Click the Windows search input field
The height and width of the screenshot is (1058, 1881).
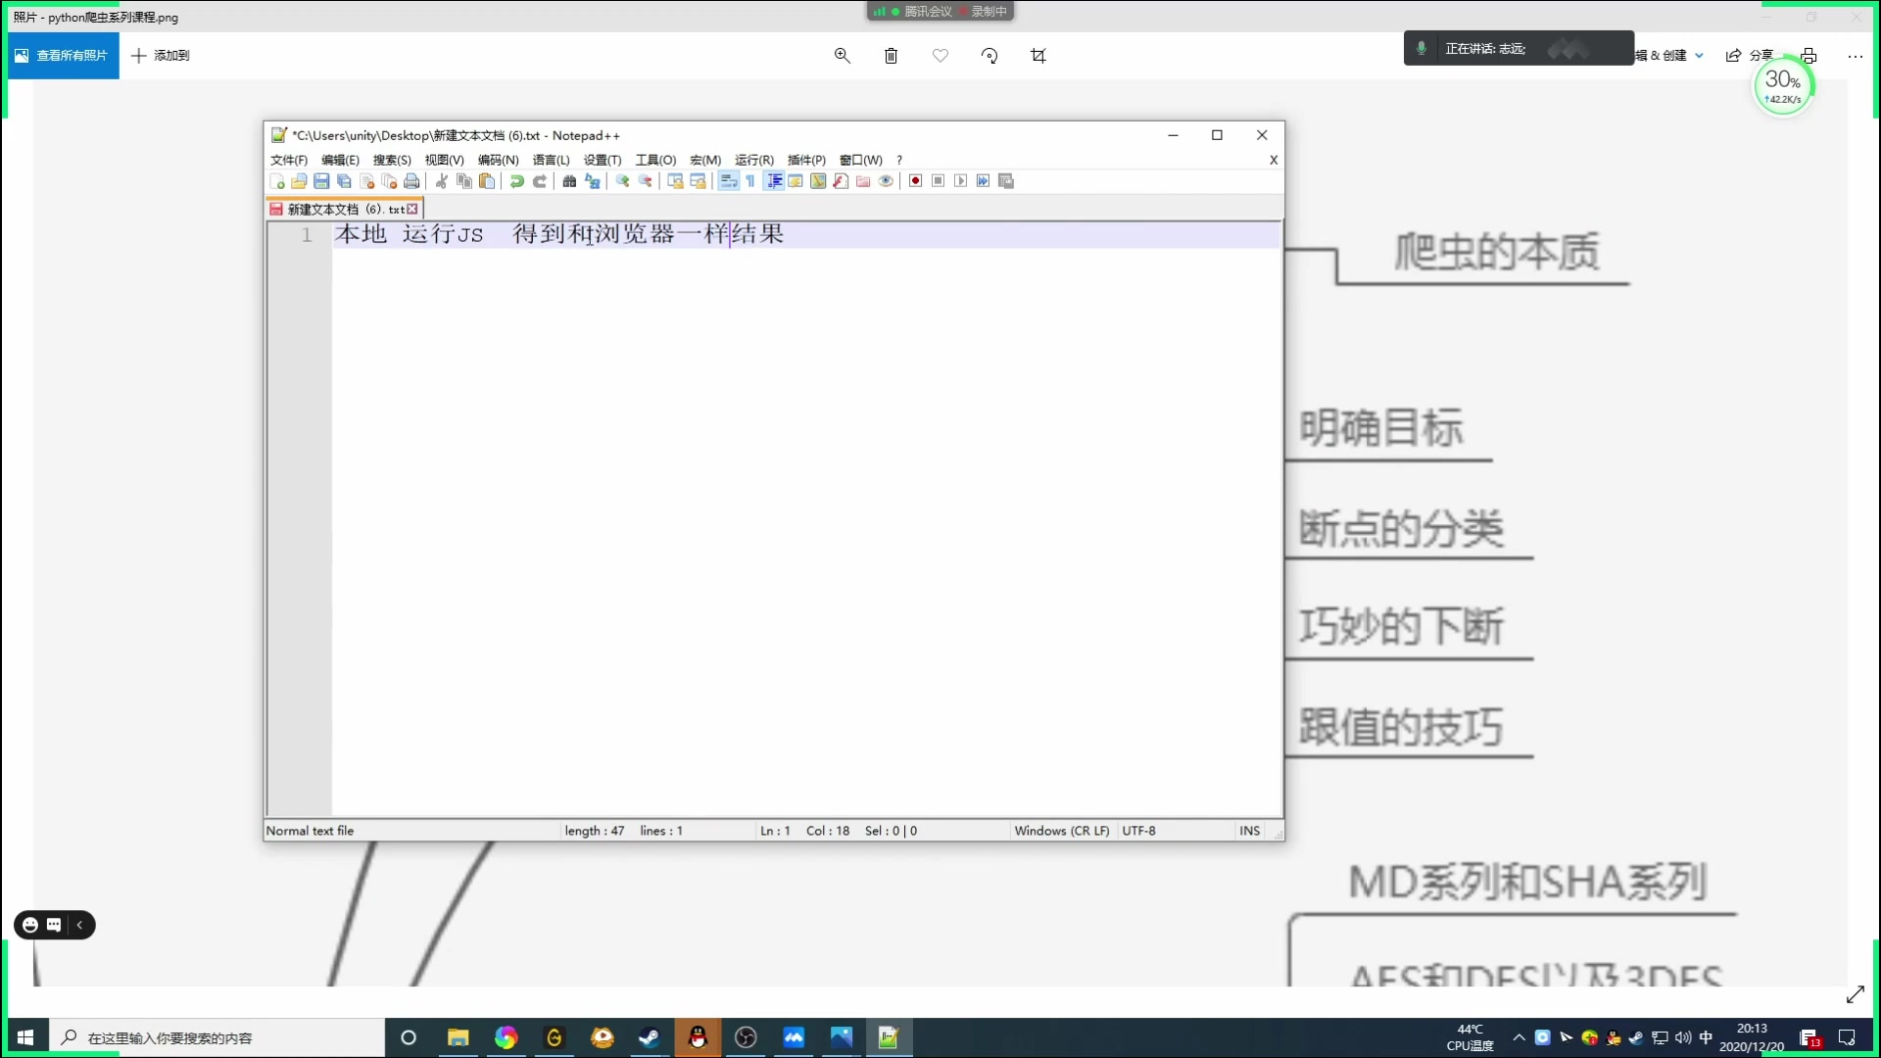pyautogui.click(x=216, y=1037)
